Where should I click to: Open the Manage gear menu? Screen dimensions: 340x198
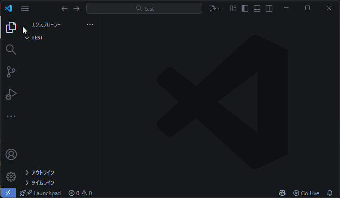coord(11,177)
